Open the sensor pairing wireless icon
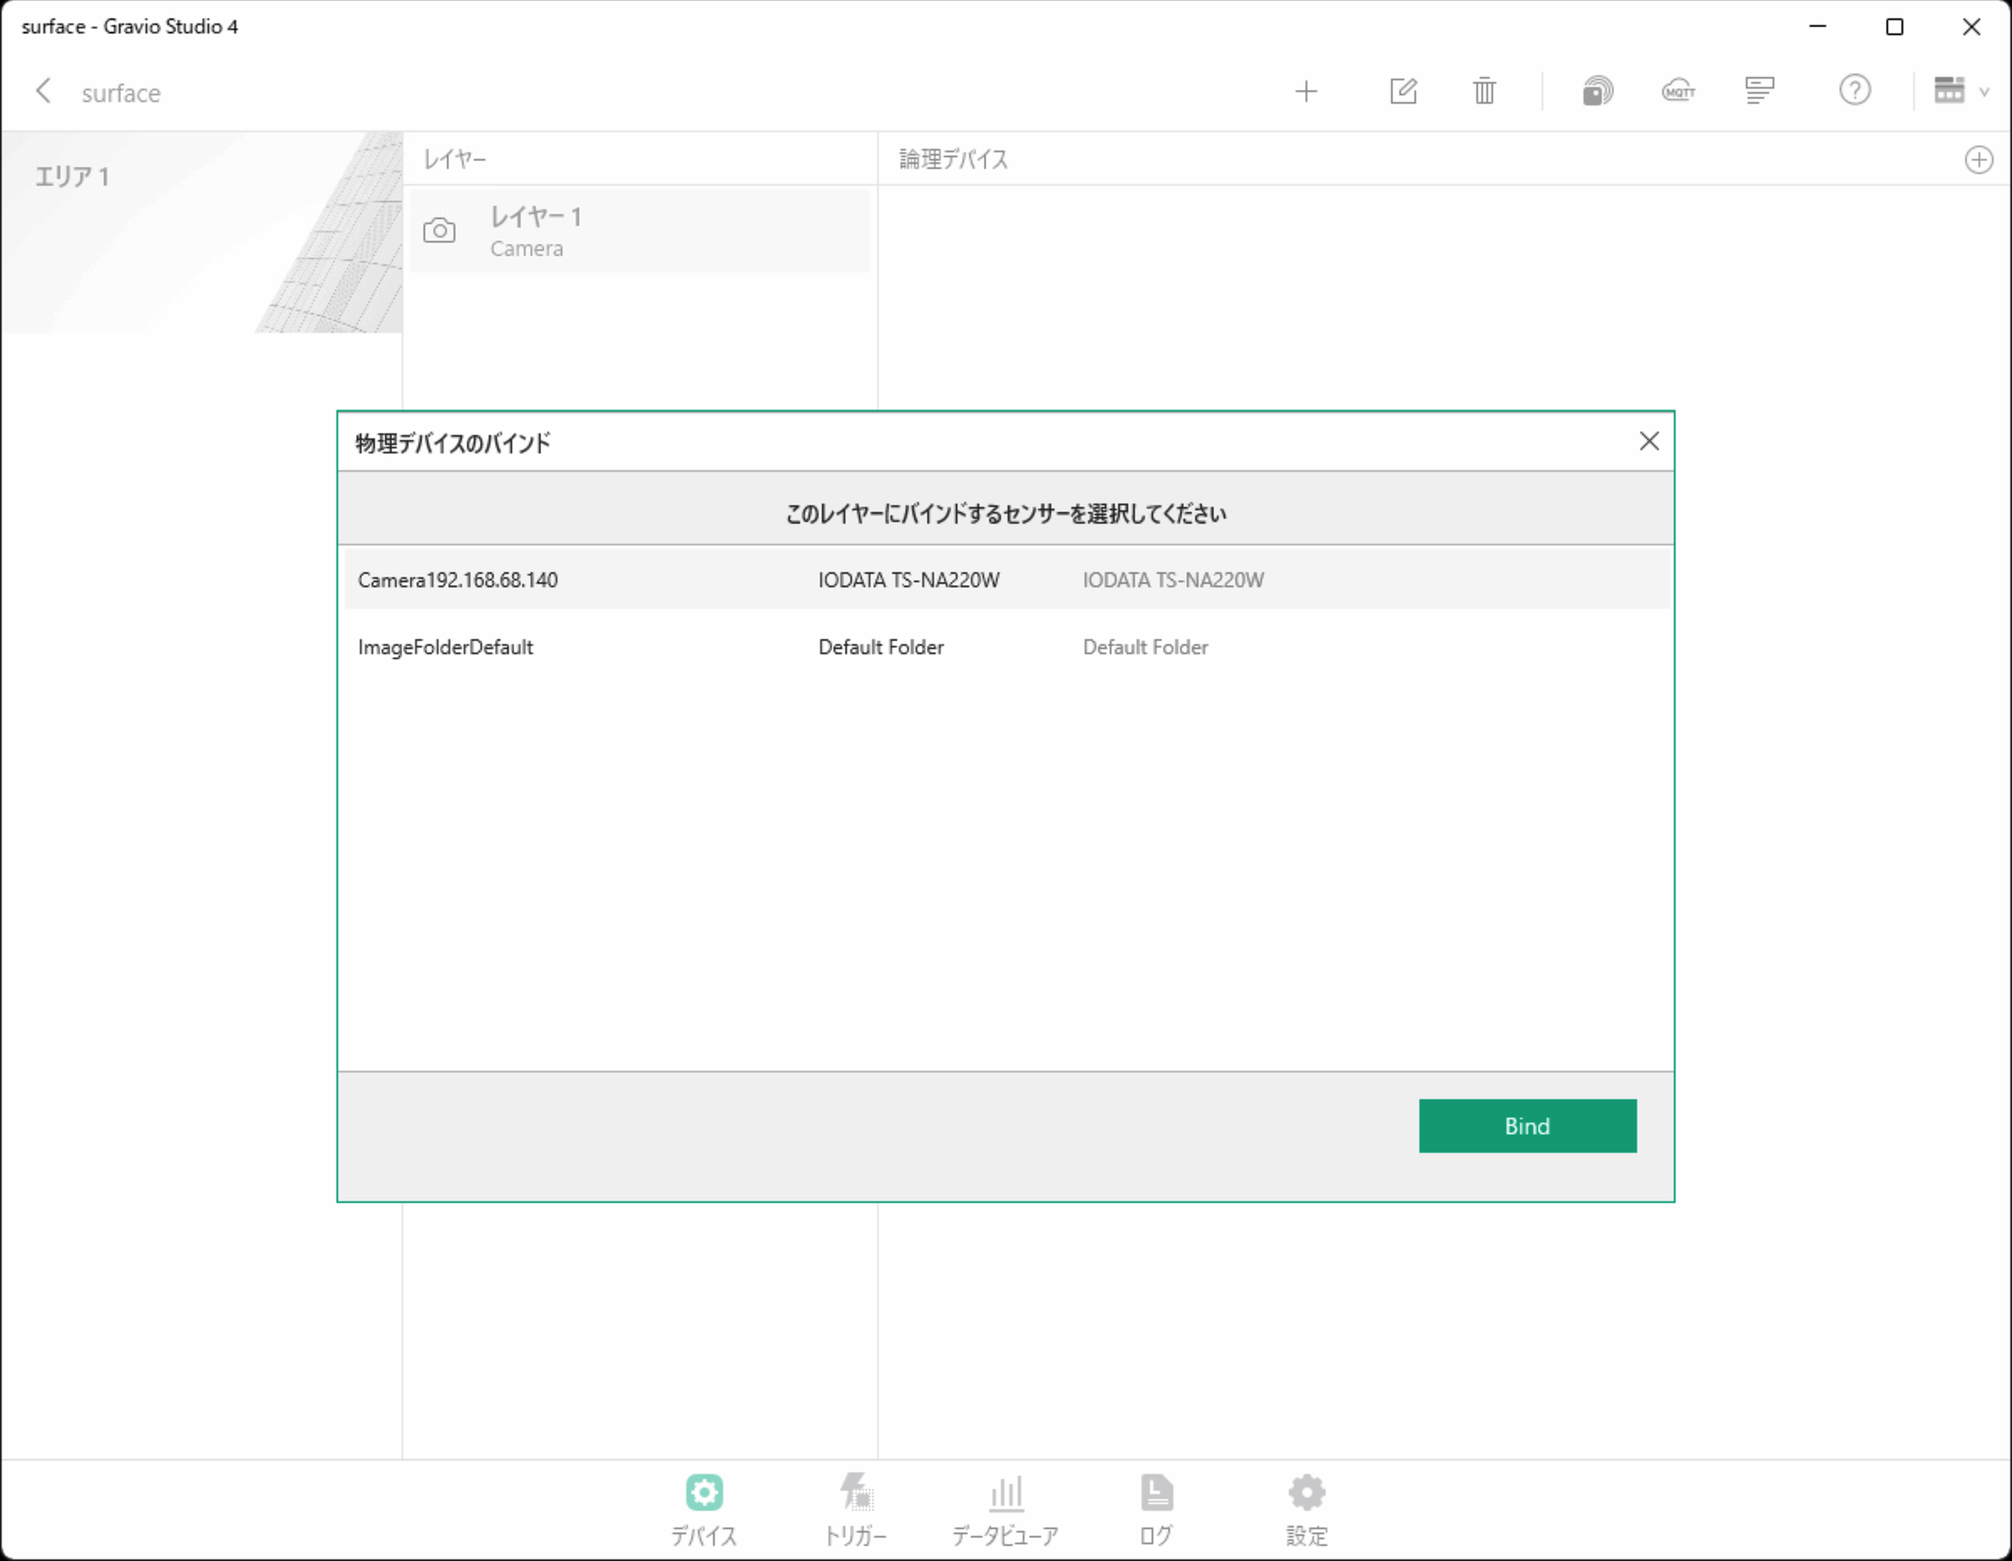2012x1561 pixels. 1597,91
